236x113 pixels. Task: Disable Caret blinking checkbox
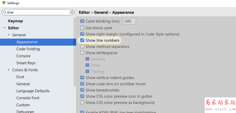pos(82,21)
